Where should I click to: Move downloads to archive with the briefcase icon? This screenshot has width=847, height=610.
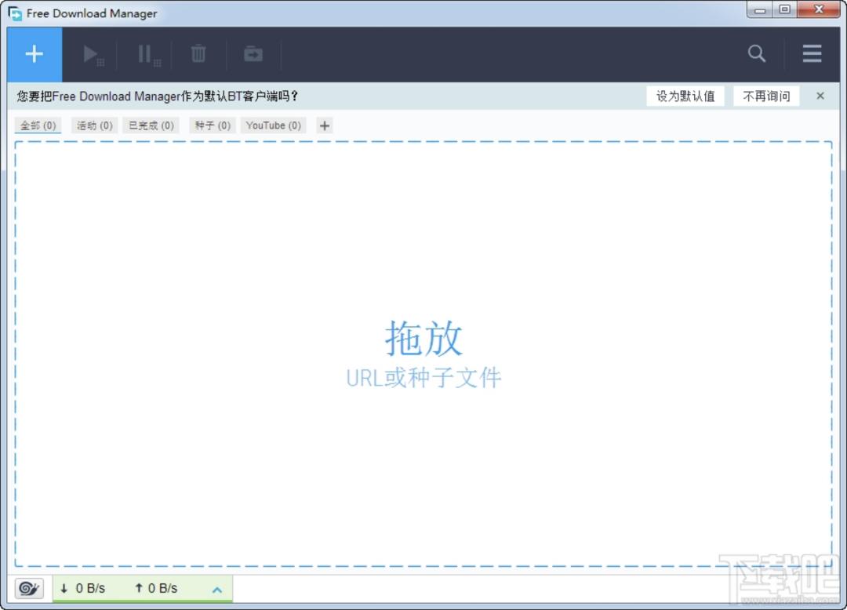253,53
